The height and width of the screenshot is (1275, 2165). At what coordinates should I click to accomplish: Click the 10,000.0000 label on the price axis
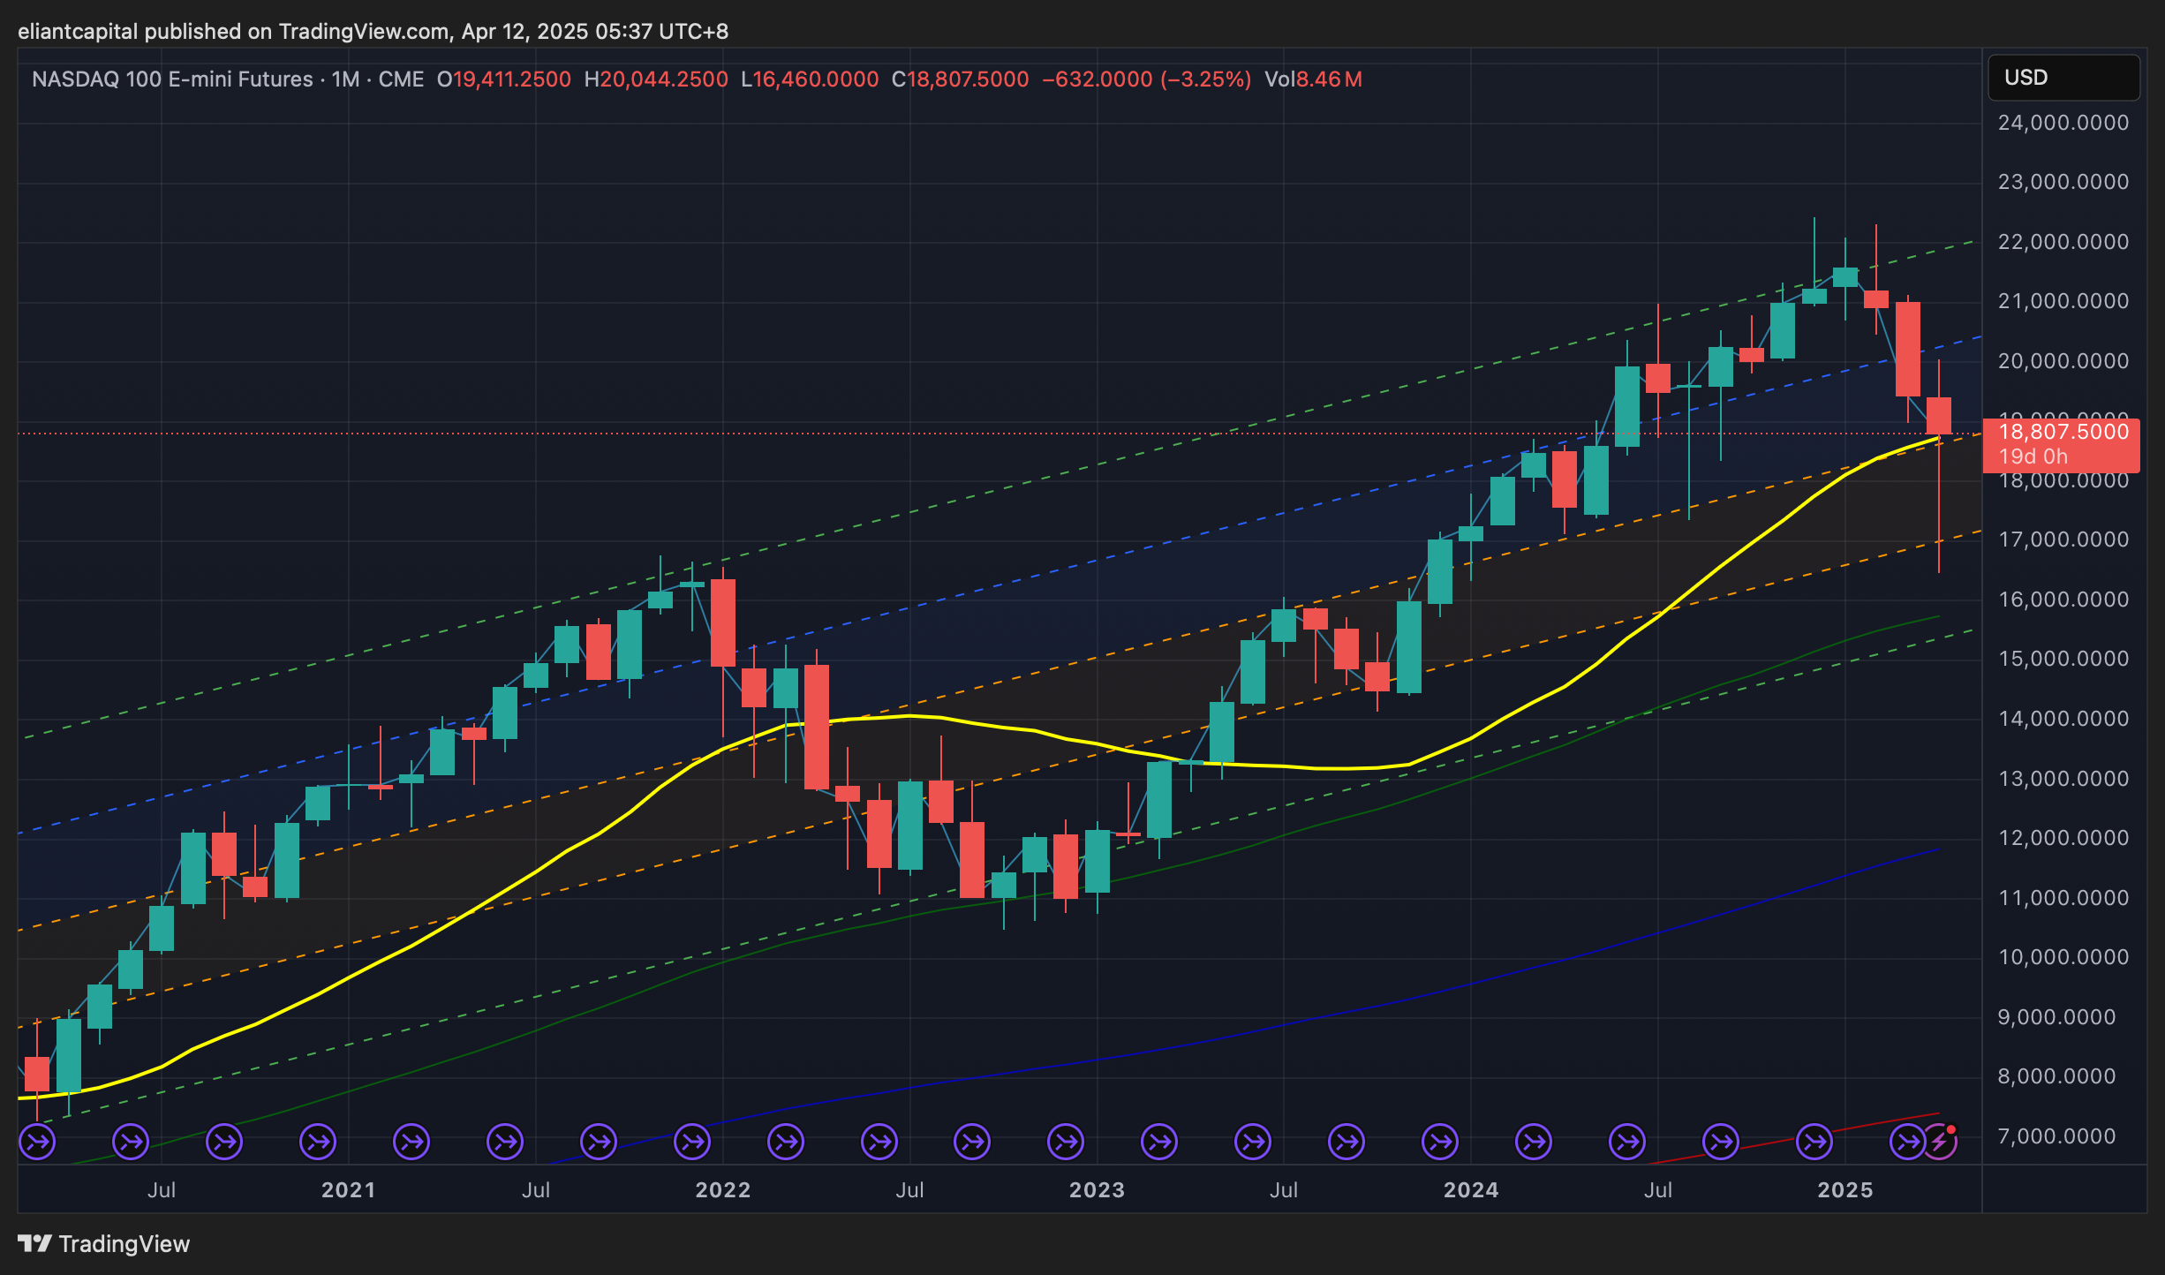[x=2063, y=957]
